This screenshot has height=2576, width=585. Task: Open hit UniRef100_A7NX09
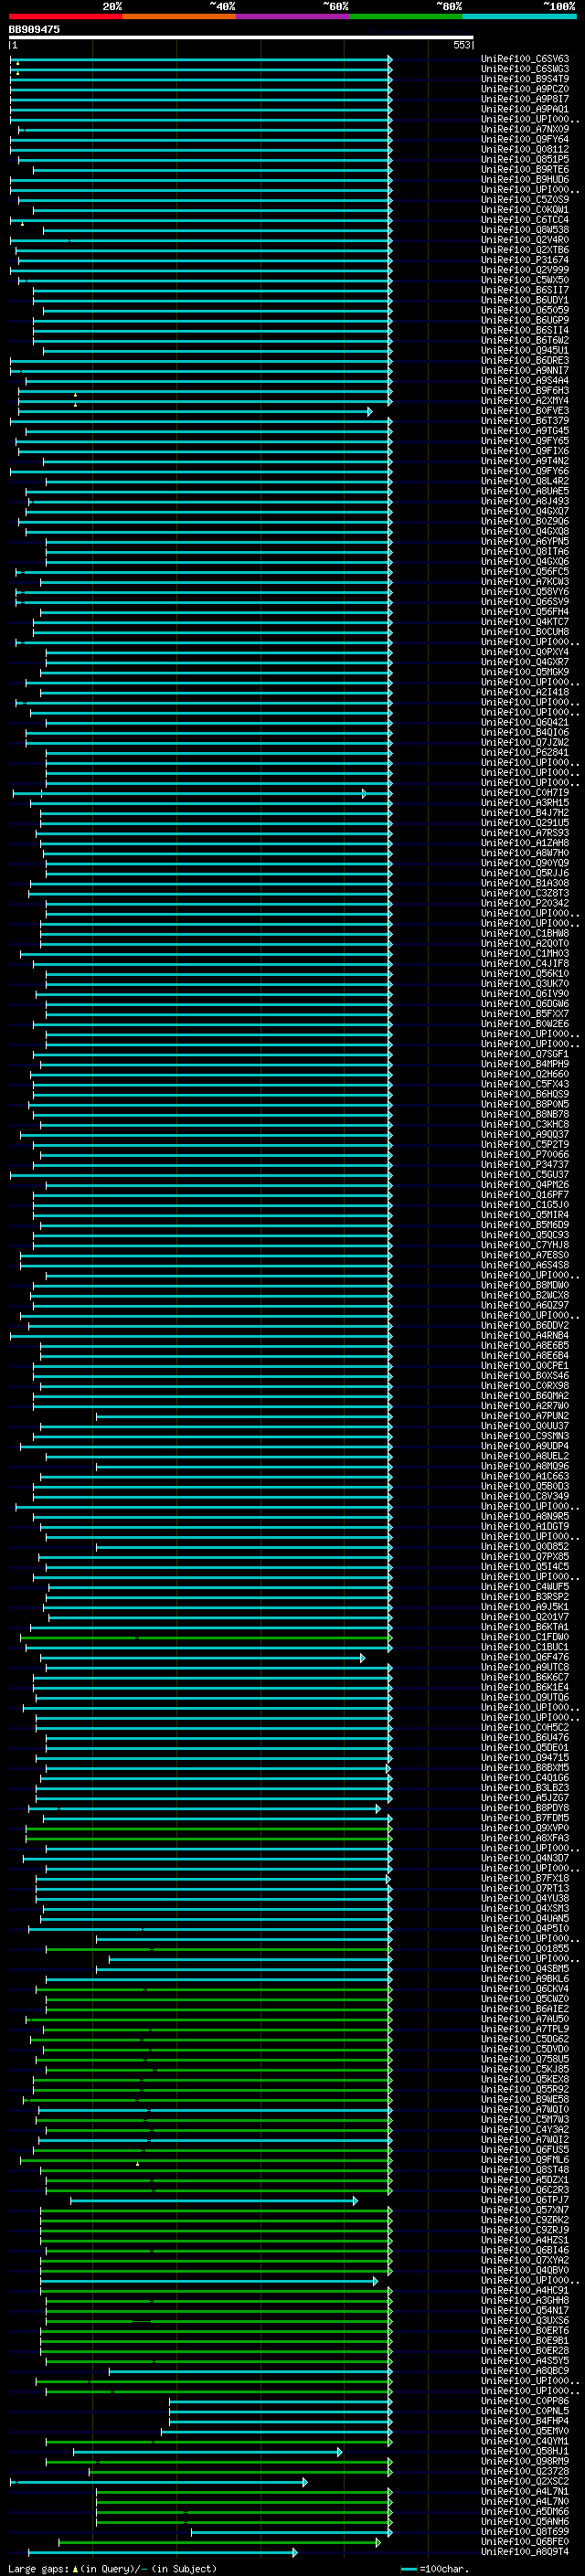tap(525, 129)
